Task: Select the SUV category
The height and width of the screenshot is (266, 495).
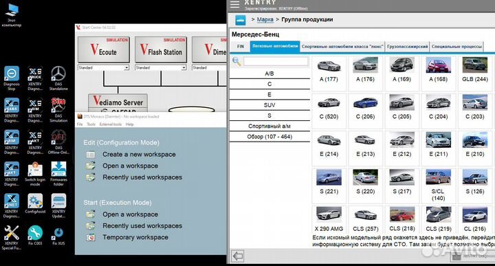Action: [269, 105]
